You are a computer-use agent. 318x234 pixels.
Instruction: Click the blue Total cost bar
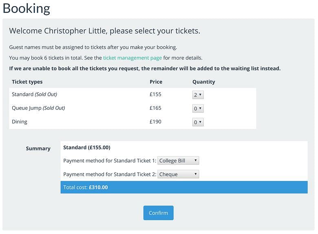[184, 187]
